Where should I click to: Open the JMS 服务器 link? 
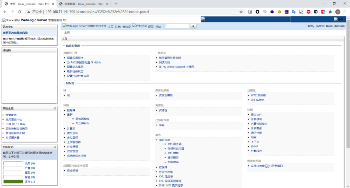click(x=175, y=144)
